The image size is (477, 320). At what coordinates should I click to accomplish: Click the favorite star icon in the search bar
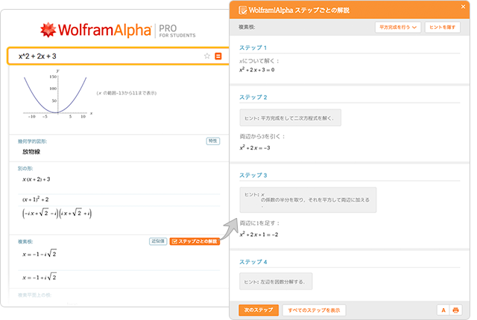click(x=207, y=56)
